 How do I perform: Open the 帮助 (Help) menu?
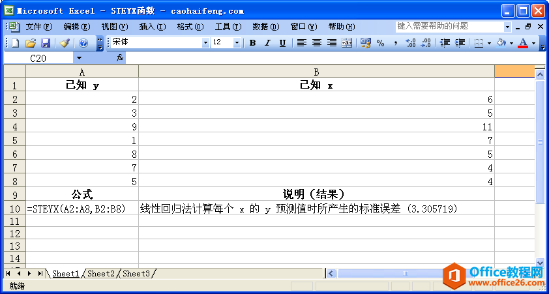click(x=342, y=27)
